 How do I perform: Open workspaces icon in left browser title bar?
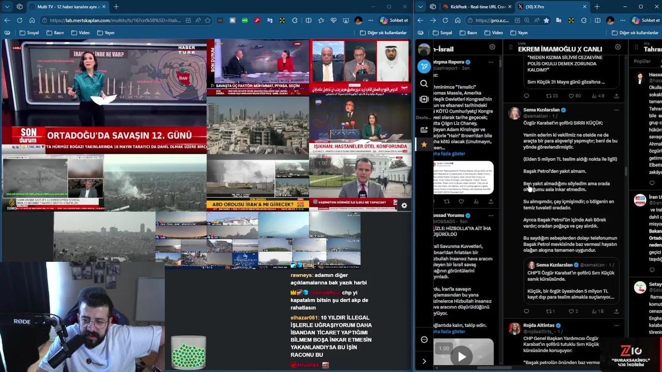pos(19,7)
